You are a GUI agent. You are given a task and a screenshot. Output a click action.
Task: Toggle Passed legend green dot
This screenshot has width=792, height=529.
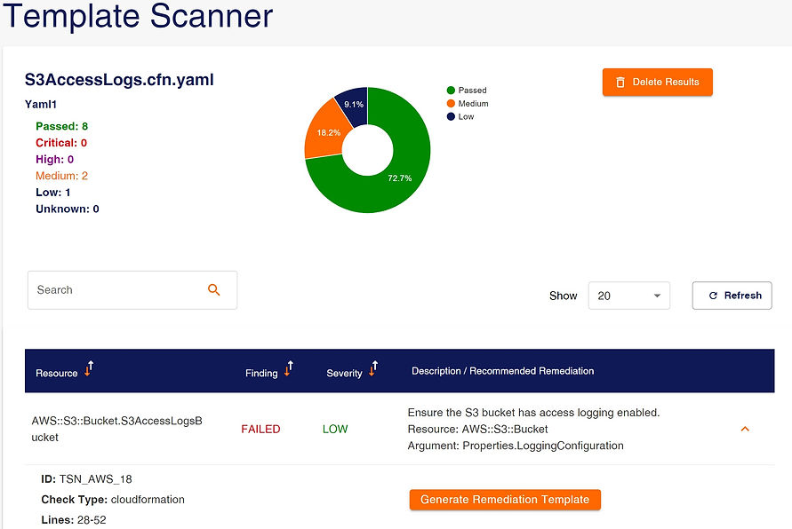click(451, 91)
